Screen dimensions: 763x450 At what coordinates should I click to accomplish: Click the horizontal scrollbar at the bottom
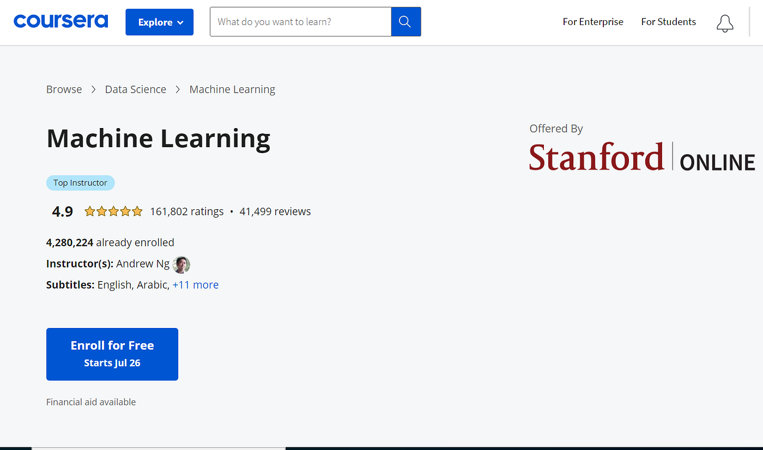(158, 447)
